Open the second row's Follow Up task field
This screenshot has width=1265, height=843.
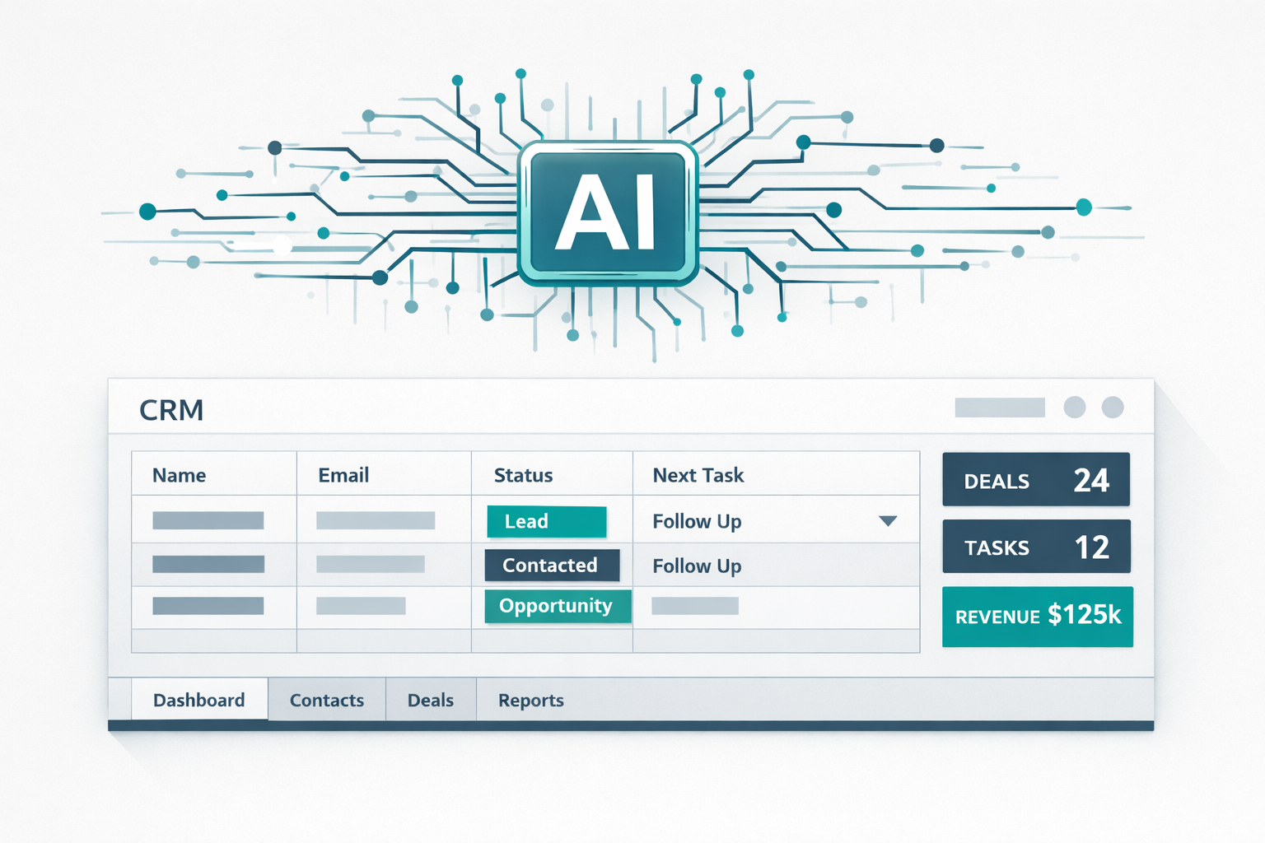click(x=696, y=566)
